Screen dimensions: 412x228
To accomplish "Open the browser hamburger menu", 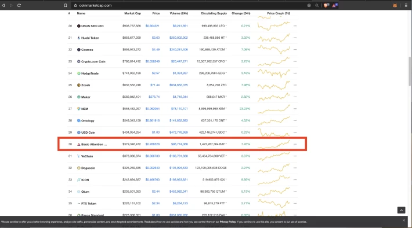I will pos(406,5).
